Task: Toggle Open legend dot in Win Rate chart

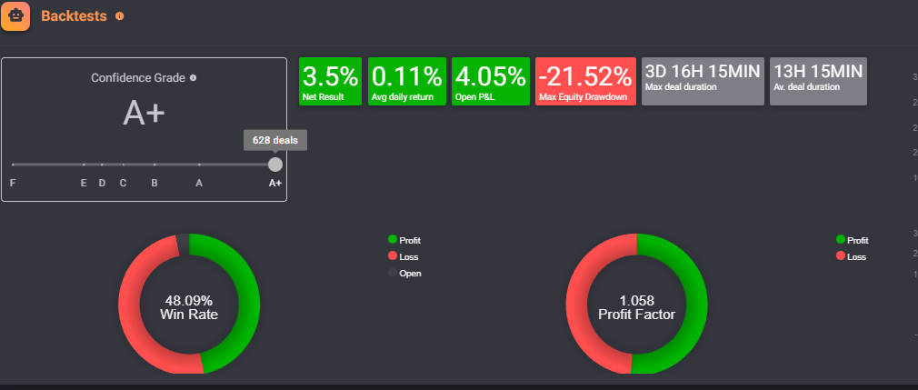Action: tap(393, 273)
